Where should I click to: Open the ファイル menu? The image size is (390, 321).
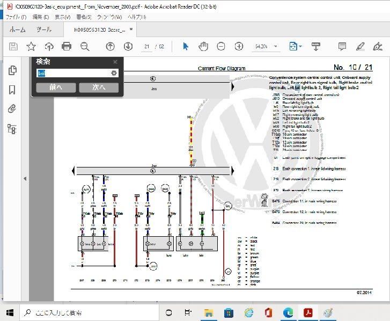pyautogui.click(x=16, y=17)
